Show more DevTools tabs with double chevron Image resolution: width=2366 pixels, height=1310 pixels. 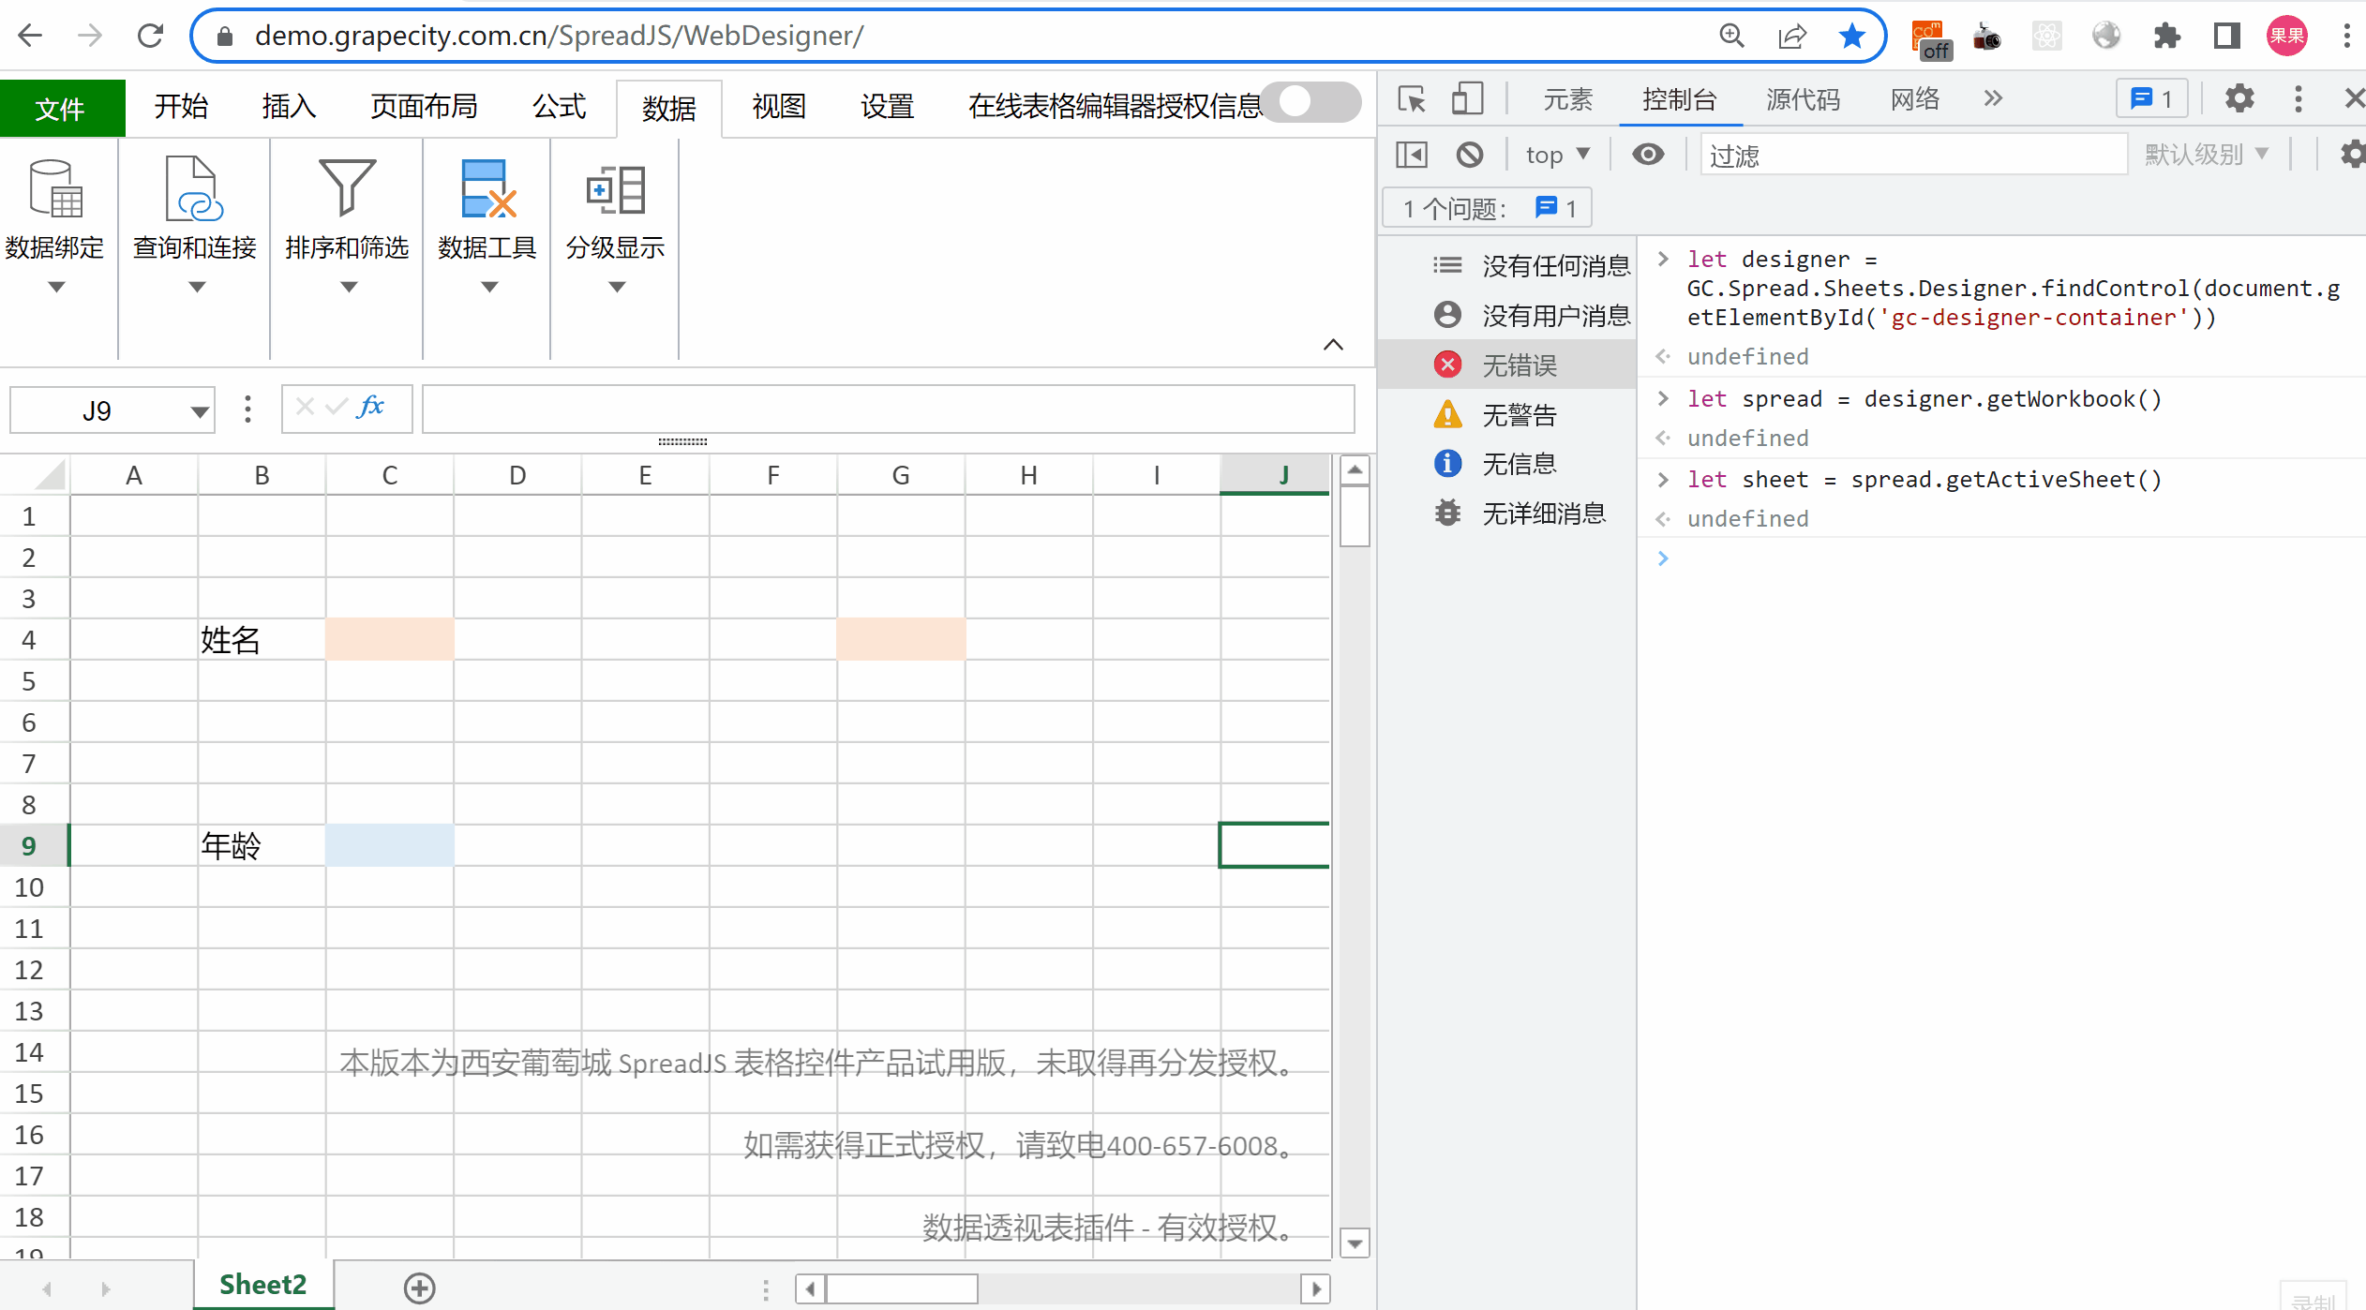click(x=1993, y=98)
